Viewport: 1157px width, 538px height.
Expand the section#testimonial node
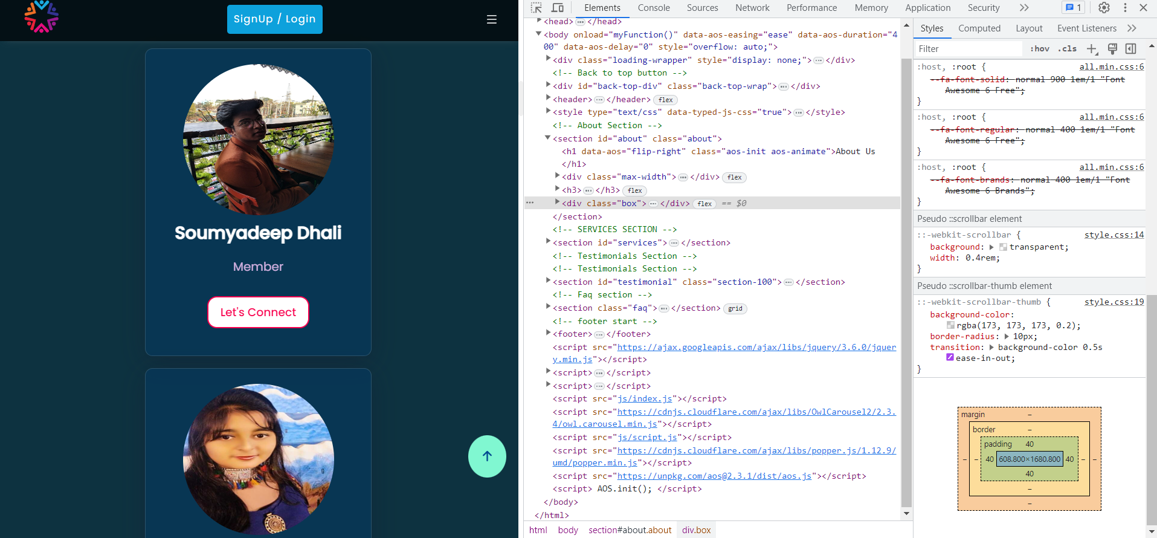pos(548,280)
